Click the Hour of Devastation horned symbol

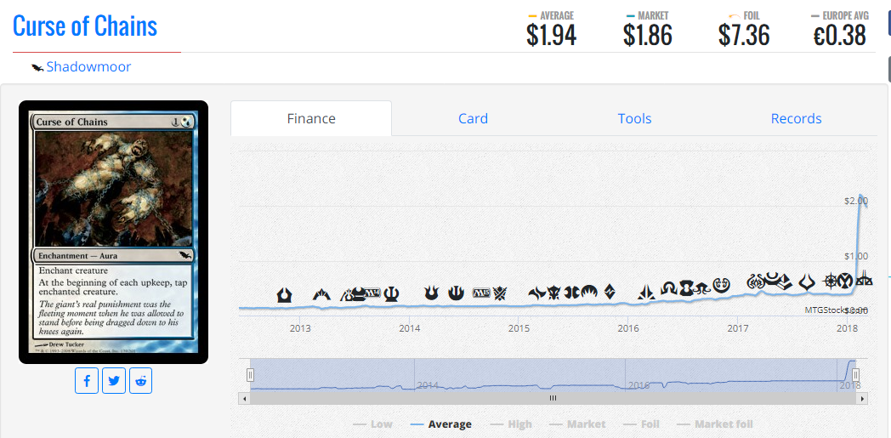(807, 282)
